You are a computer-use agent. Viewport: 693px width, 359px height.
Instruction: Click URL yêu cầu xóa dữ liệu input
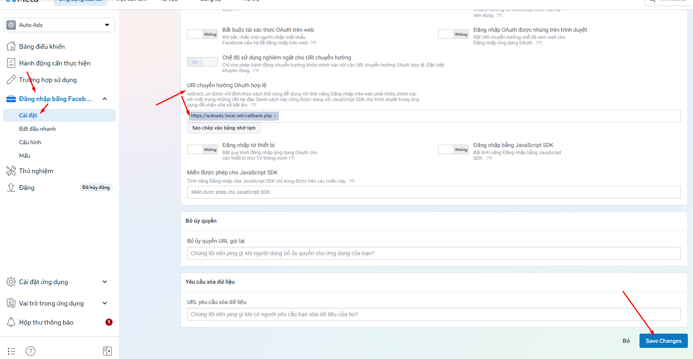click(x=434, y=314)
